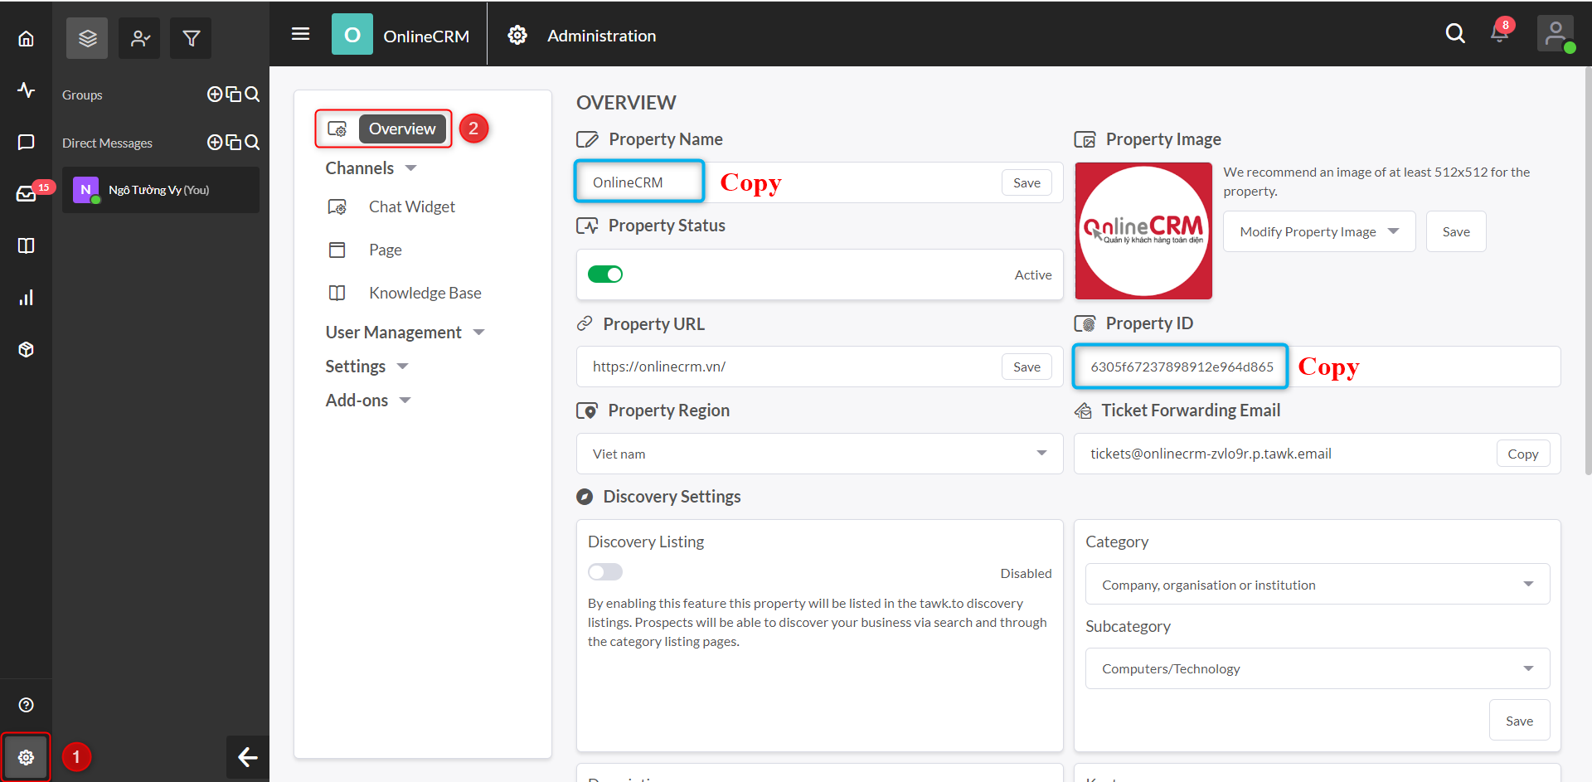Viewport: 1592px width, 782px height.
Task: Open the inbox icon with 15 badge
Action: tap(26, 193)
